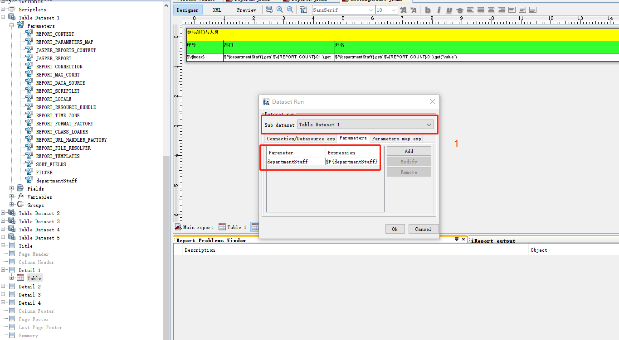Align text to the right
The image size is (619, 340).
pos(502,10)
